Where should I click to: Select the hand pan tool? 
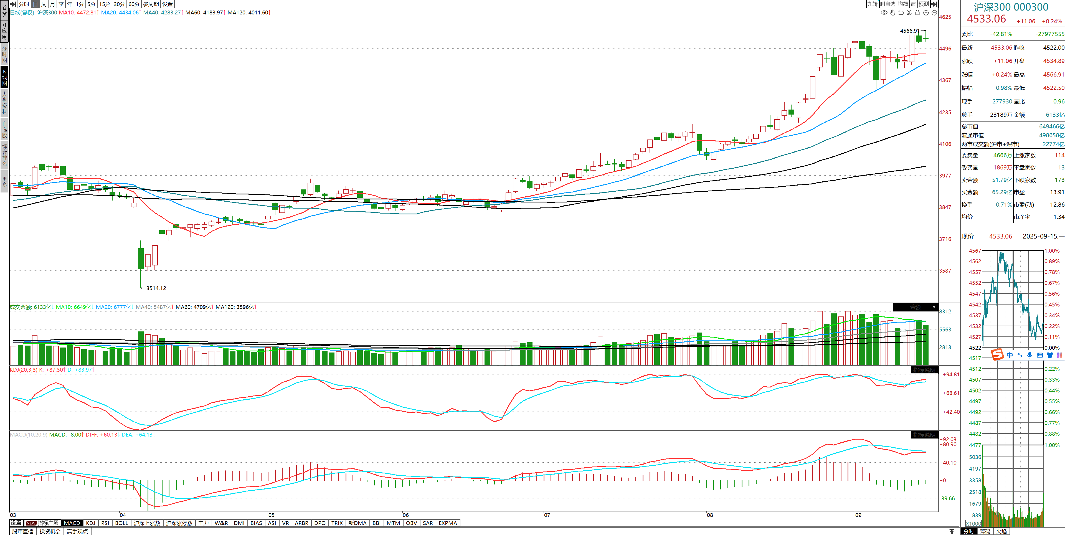[892, 13]
